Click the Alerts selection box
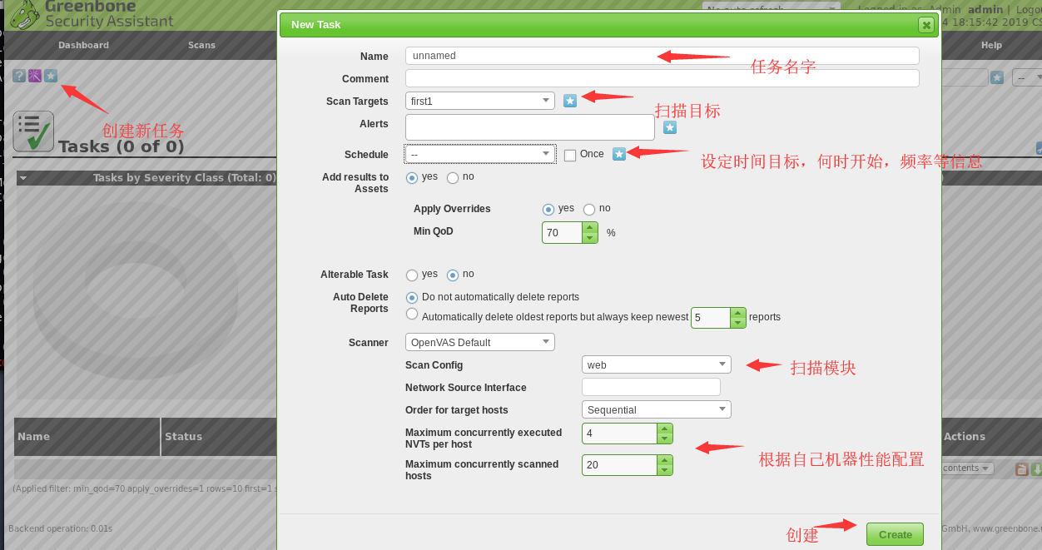The width and height of the screenshot is (1042, 550). pyautogui.click(x=530, y=127)
